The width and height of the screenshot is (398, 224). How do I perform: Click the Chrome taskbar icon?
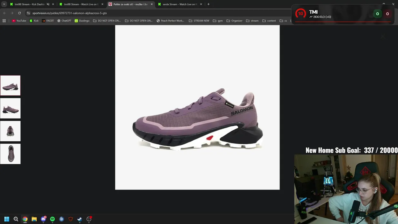tap(25, 219)
